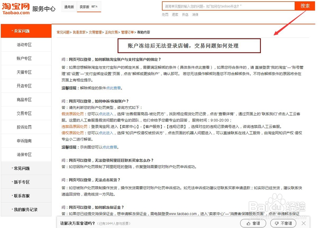Open the 点此查看 link about unbinding conditions

coord(113,87)
